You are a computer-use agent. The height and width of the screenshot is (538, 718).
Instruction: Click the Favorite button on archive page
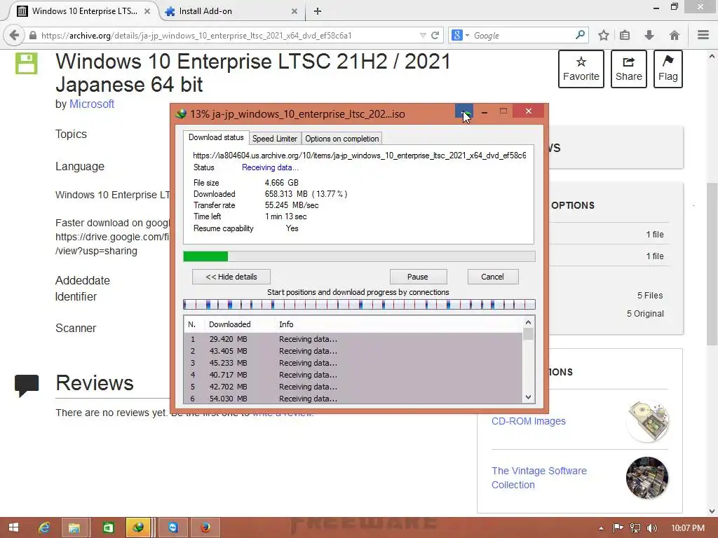(x=581, y=69)
